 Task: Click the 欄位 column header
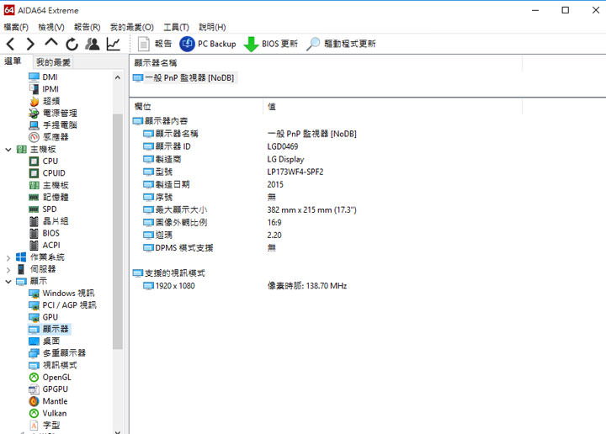196,107
